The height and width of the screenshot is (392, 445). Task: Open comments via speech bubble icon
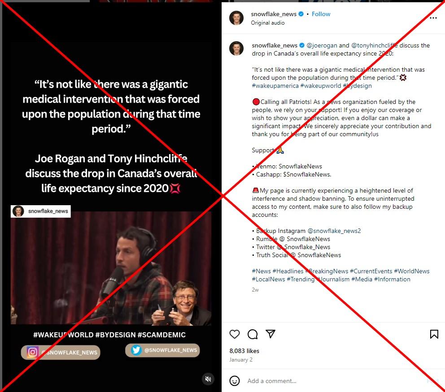click(252, 334)
